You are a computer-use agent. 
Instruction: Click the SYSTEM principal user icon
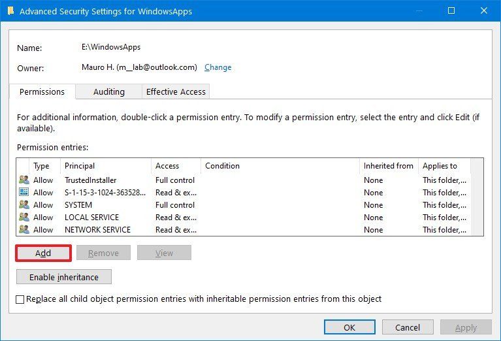click(24, 205)
